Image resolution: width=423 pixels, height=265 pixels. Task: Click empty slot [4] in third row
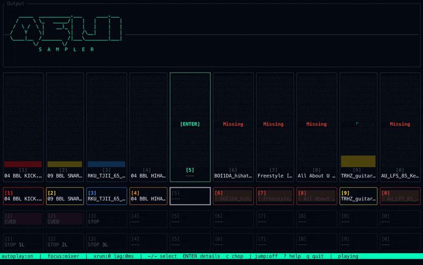(149, 219)
